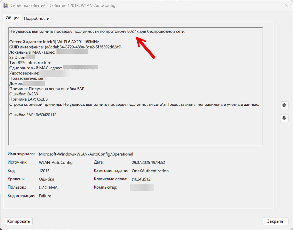
Task: Click the Failure operation code value
Action: (x=45, y=196)
